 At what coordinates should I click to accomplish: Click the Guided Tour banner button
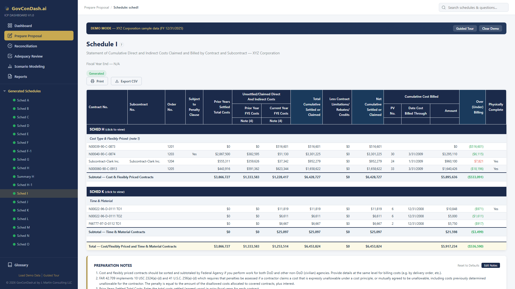465,29
